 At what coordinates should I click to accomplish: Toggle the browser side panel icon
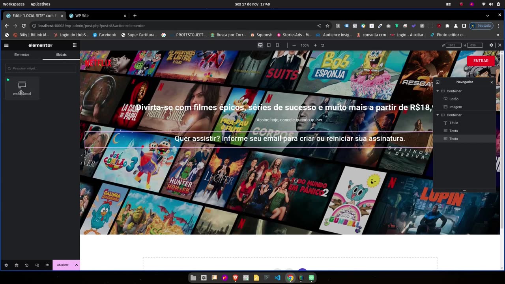(x=464, y=26)
